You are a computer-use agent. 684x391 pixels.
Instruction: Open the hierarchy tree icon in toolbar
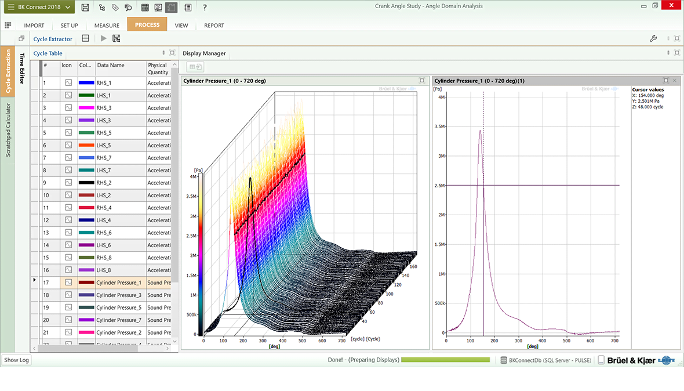pos(102,8)
